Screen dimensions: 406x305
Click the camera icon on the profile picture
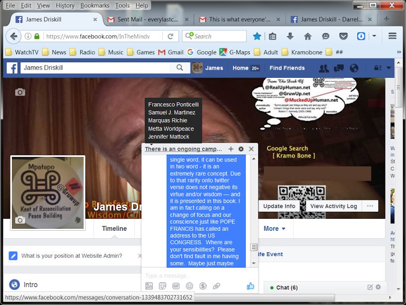[x=20, y=220]
